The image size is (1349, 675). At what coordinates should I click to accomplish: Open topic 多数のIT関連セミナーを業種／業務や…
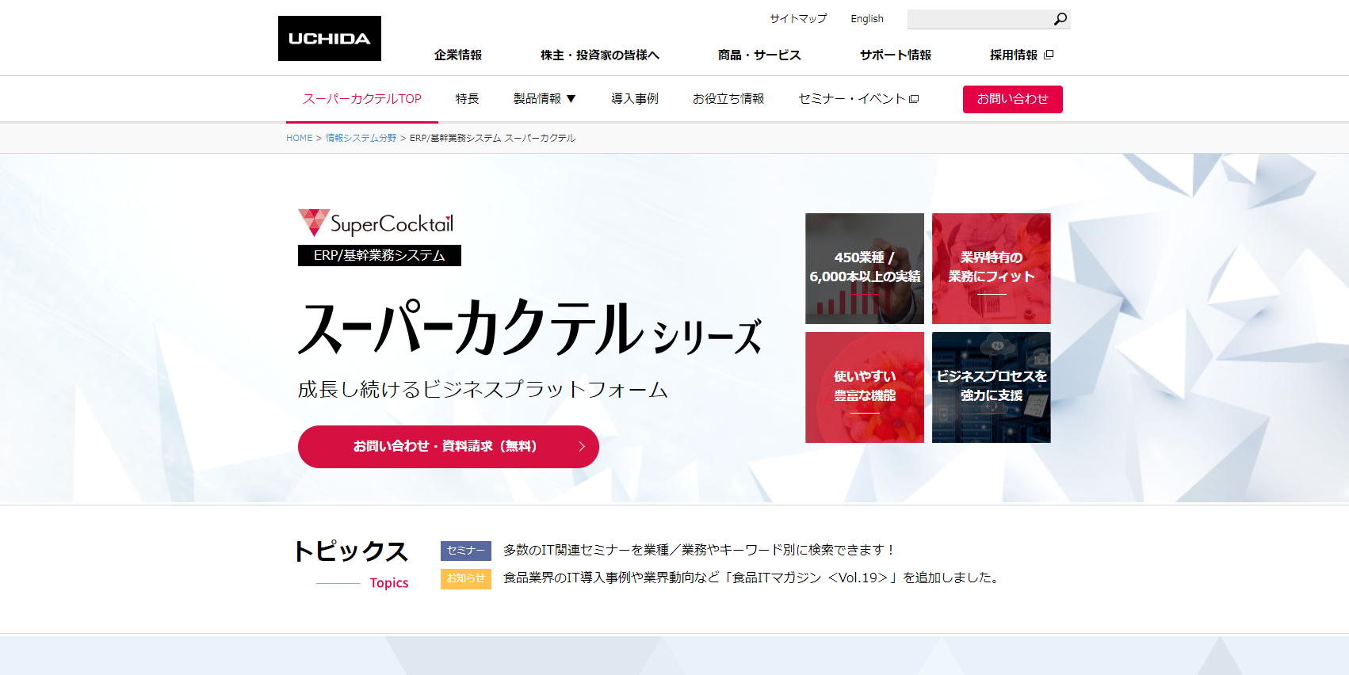[700, 550]
